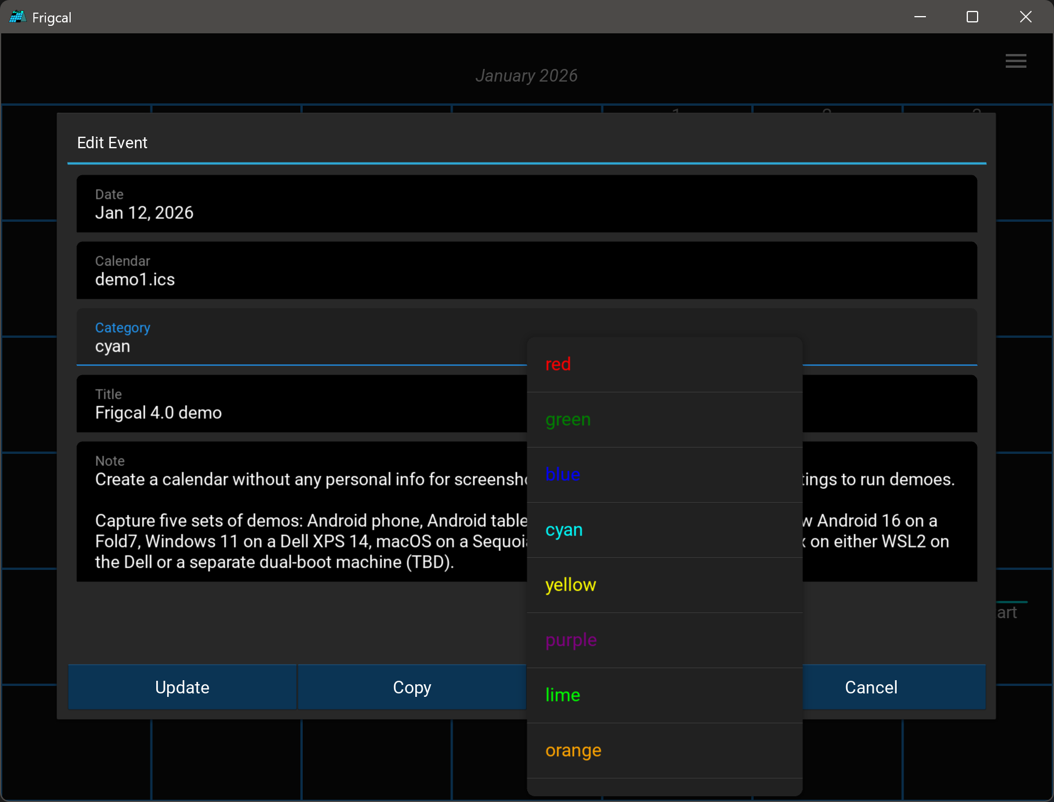This screenshot has height=802, width=1054.
Task: Select the lime category option
Action: pos(664,695)
